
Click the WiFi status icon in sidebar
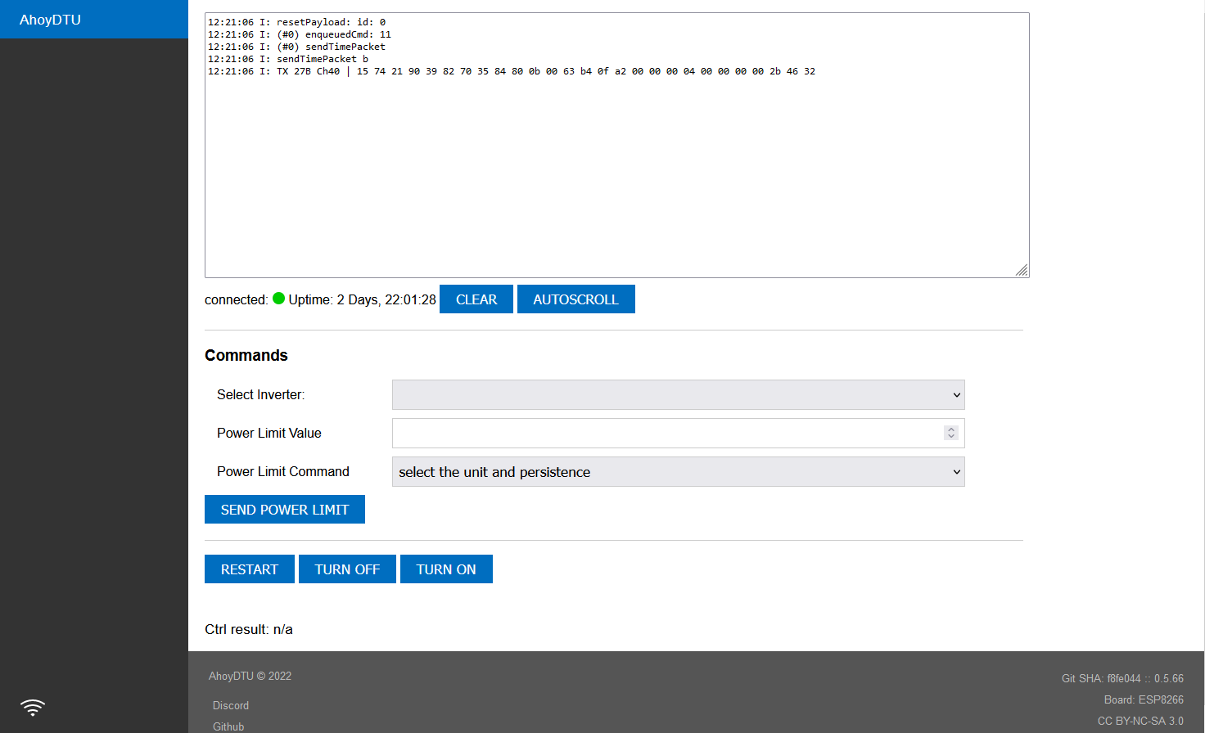click(32, 707)
